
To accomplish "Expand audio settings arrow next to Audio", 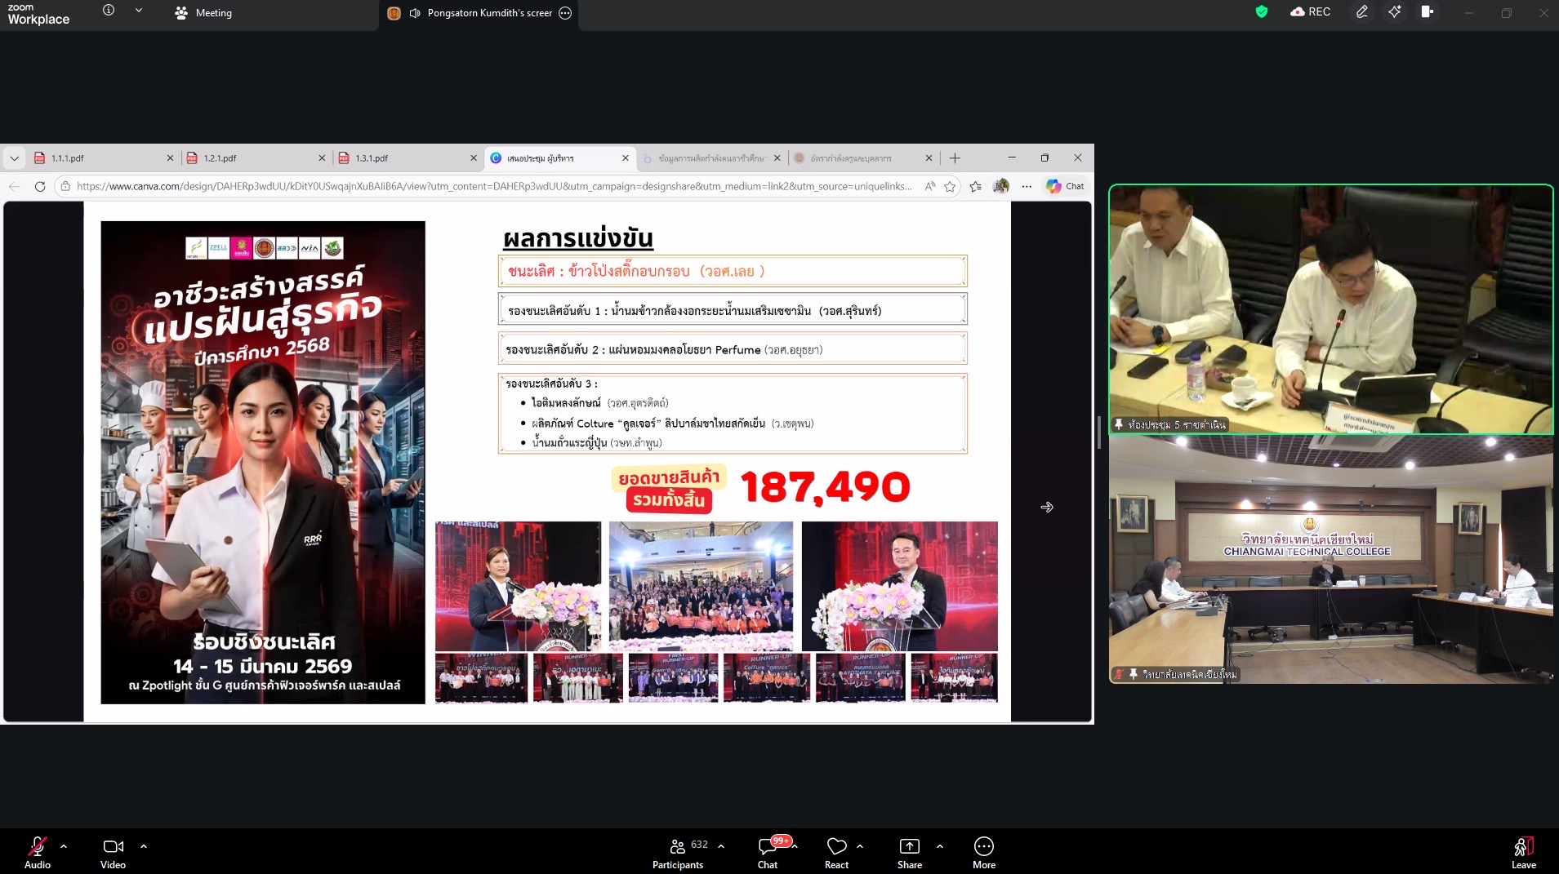I will click(64, 846).
